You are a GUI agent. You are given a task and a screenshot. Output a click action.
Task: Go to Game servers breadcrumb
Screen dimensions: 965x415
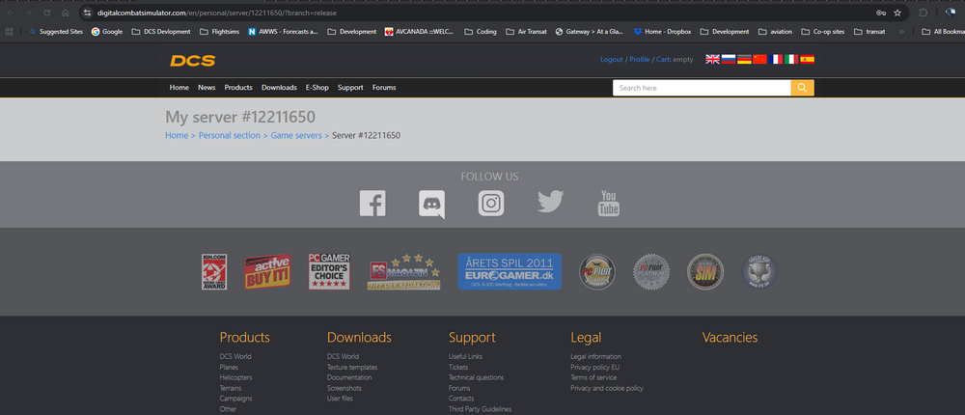pyautogui.click(x=296, y=135)
